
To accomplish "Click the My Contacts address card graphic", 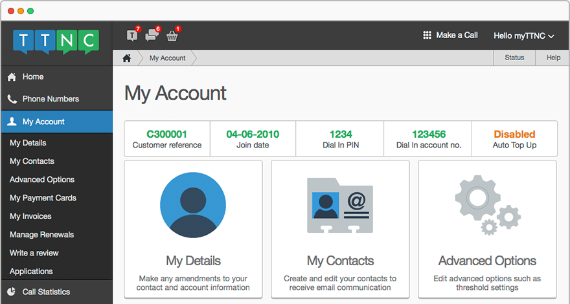I will point(340,205).
